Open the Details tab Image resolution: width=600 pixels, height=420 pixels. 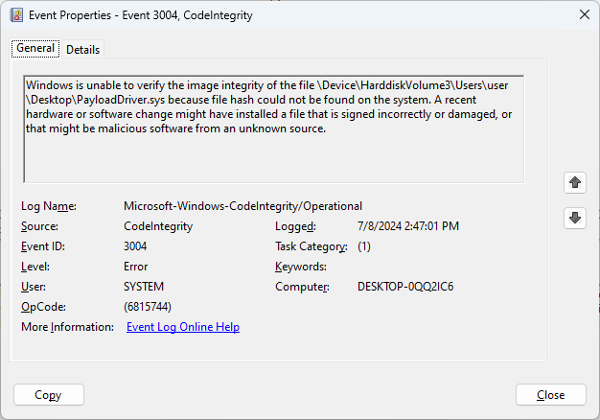coord(82,50)
